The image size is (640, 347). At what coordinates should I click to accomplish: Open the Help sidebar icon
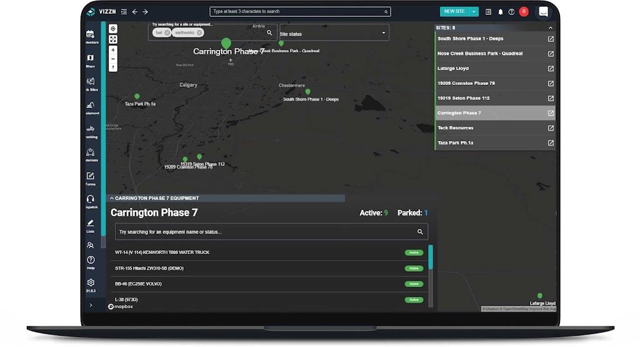tap(91, 260)
